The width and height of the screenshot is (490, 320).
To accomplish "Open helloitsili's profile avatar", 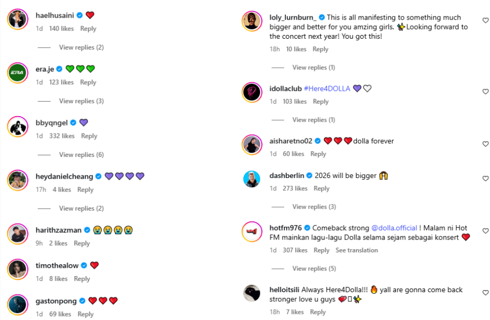I will point(252,293).
